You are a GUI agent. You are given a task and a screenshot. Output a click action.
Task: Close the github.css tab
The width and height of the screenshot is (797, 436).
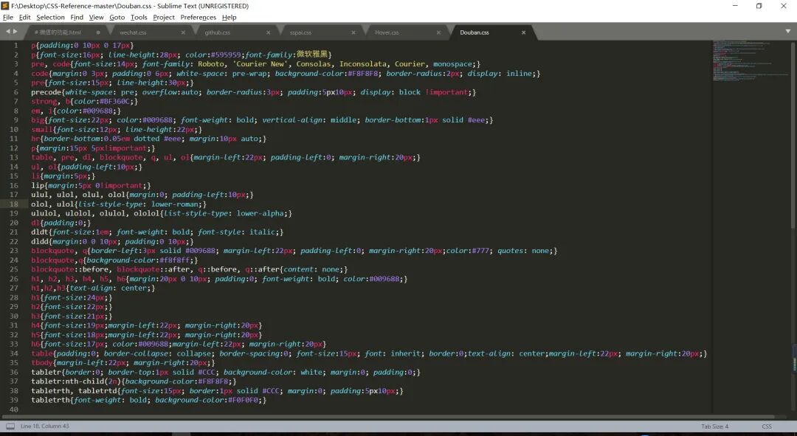pos(269,32)
